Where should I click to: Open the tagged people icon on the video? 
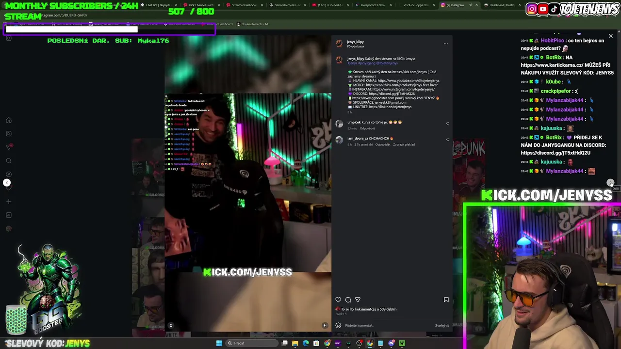pos(170,325)
